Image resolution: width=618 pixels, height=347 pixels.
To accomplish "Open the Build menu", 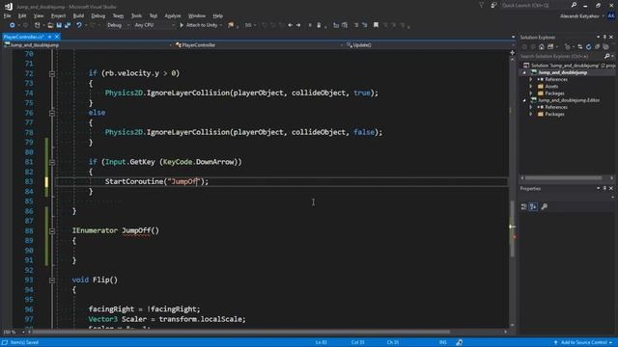I will 78,15.
